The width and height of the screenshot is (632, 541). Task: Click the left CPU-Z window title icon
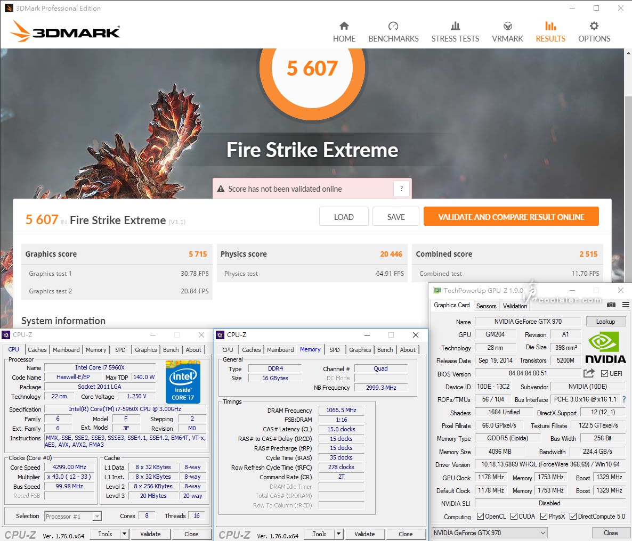pyautogui.click(x=6, y=335)
